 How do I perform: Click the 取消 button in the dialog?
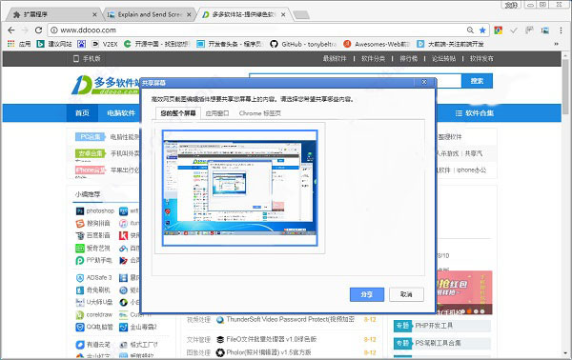coord(406,294)
